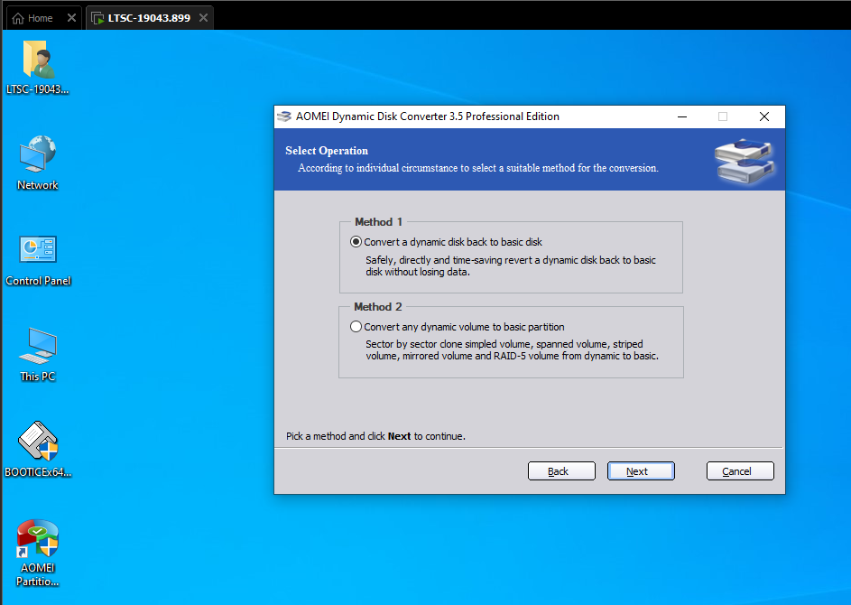Select Convert a dynamic disk back to basic disk
Viewport: 851px width, 605px height.
click(x=448, y=242)
